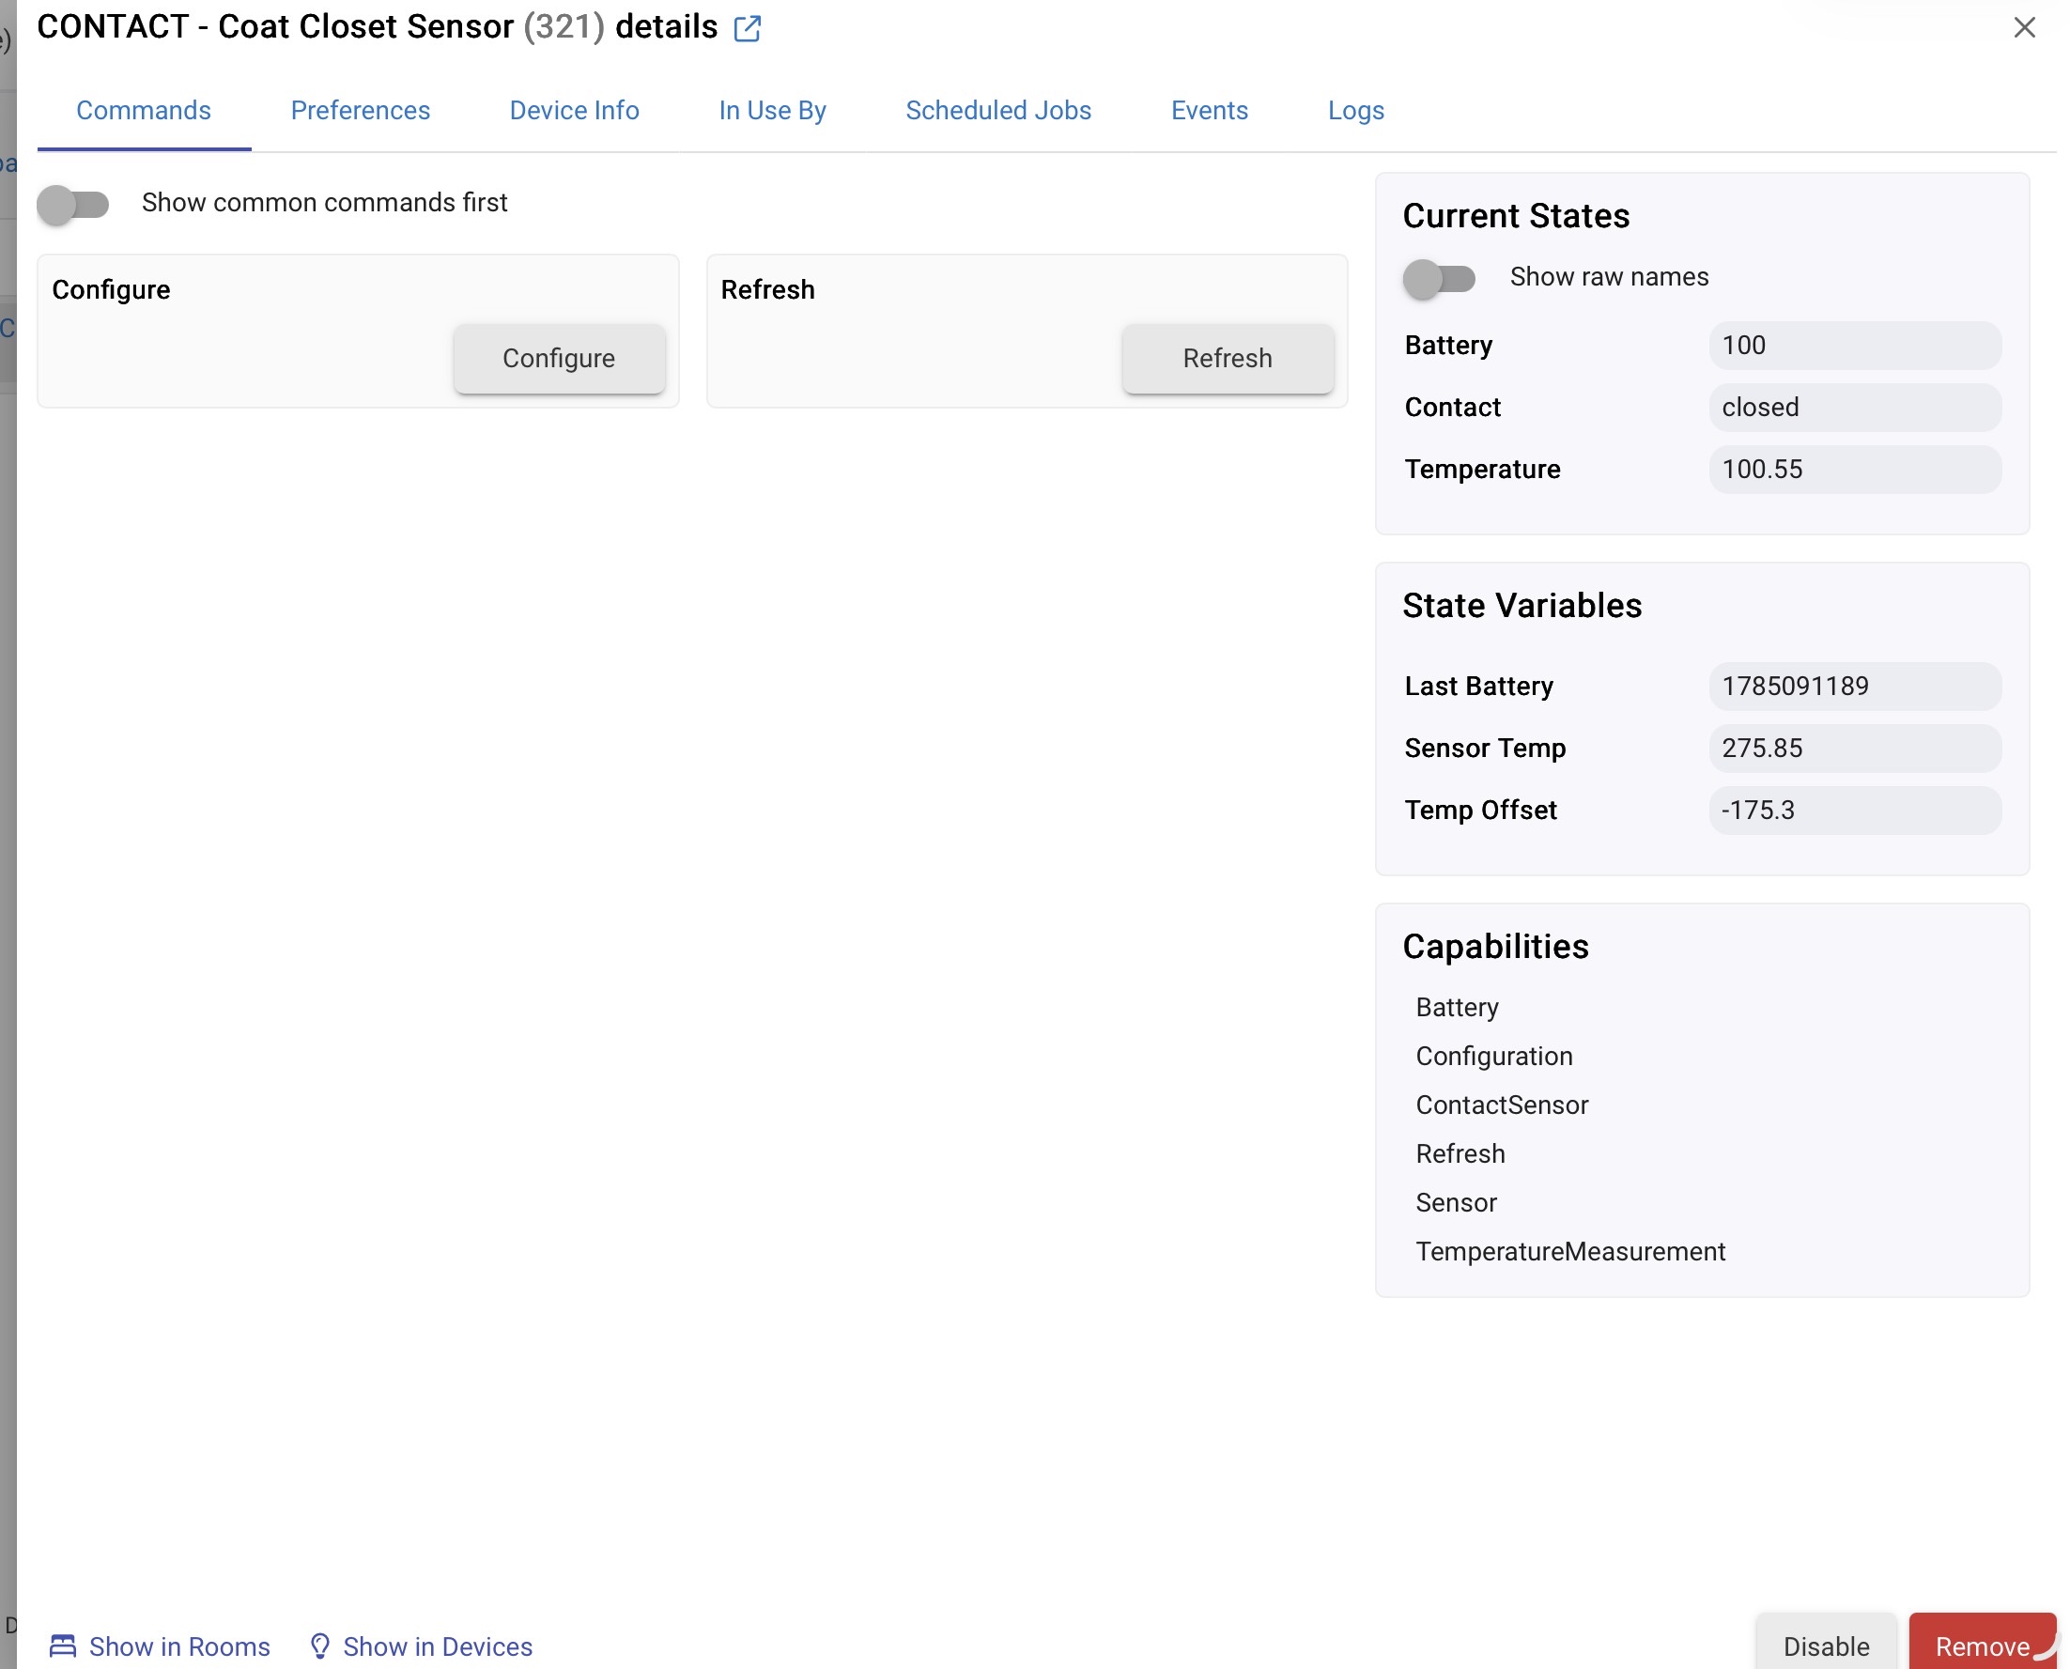Click the Refresh command button
Image resolution: width=2070 pixels, height=1669 pixels.
1227,359
